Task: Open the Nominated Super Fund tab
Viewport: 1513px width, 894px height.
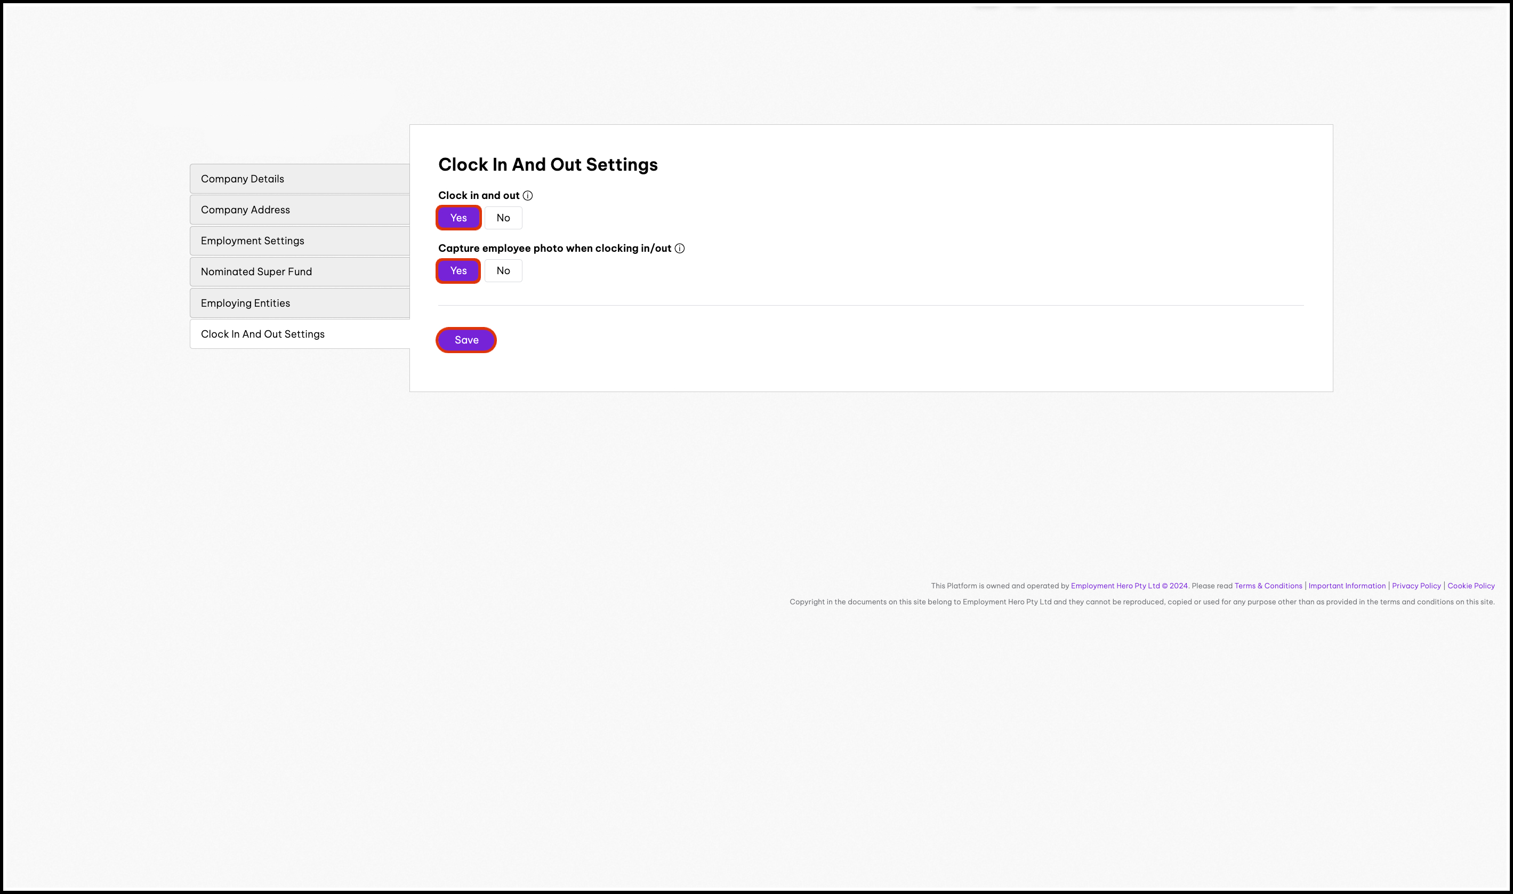Action: pos(300,272)
